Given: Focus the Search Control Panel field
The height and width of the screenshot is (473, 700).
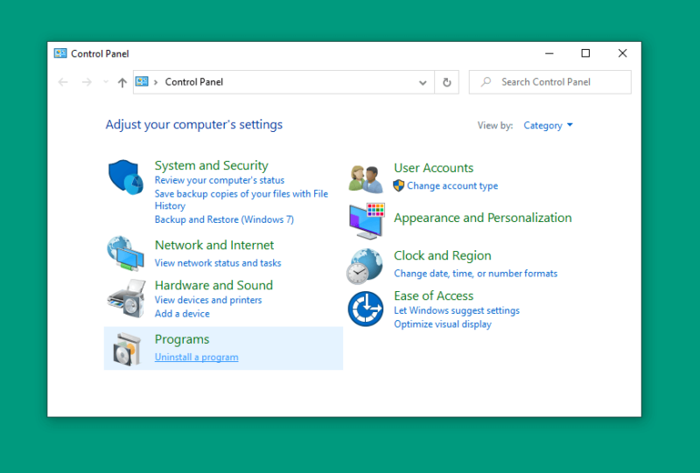Looking at the screenshot, I should [x=550, y=82].
